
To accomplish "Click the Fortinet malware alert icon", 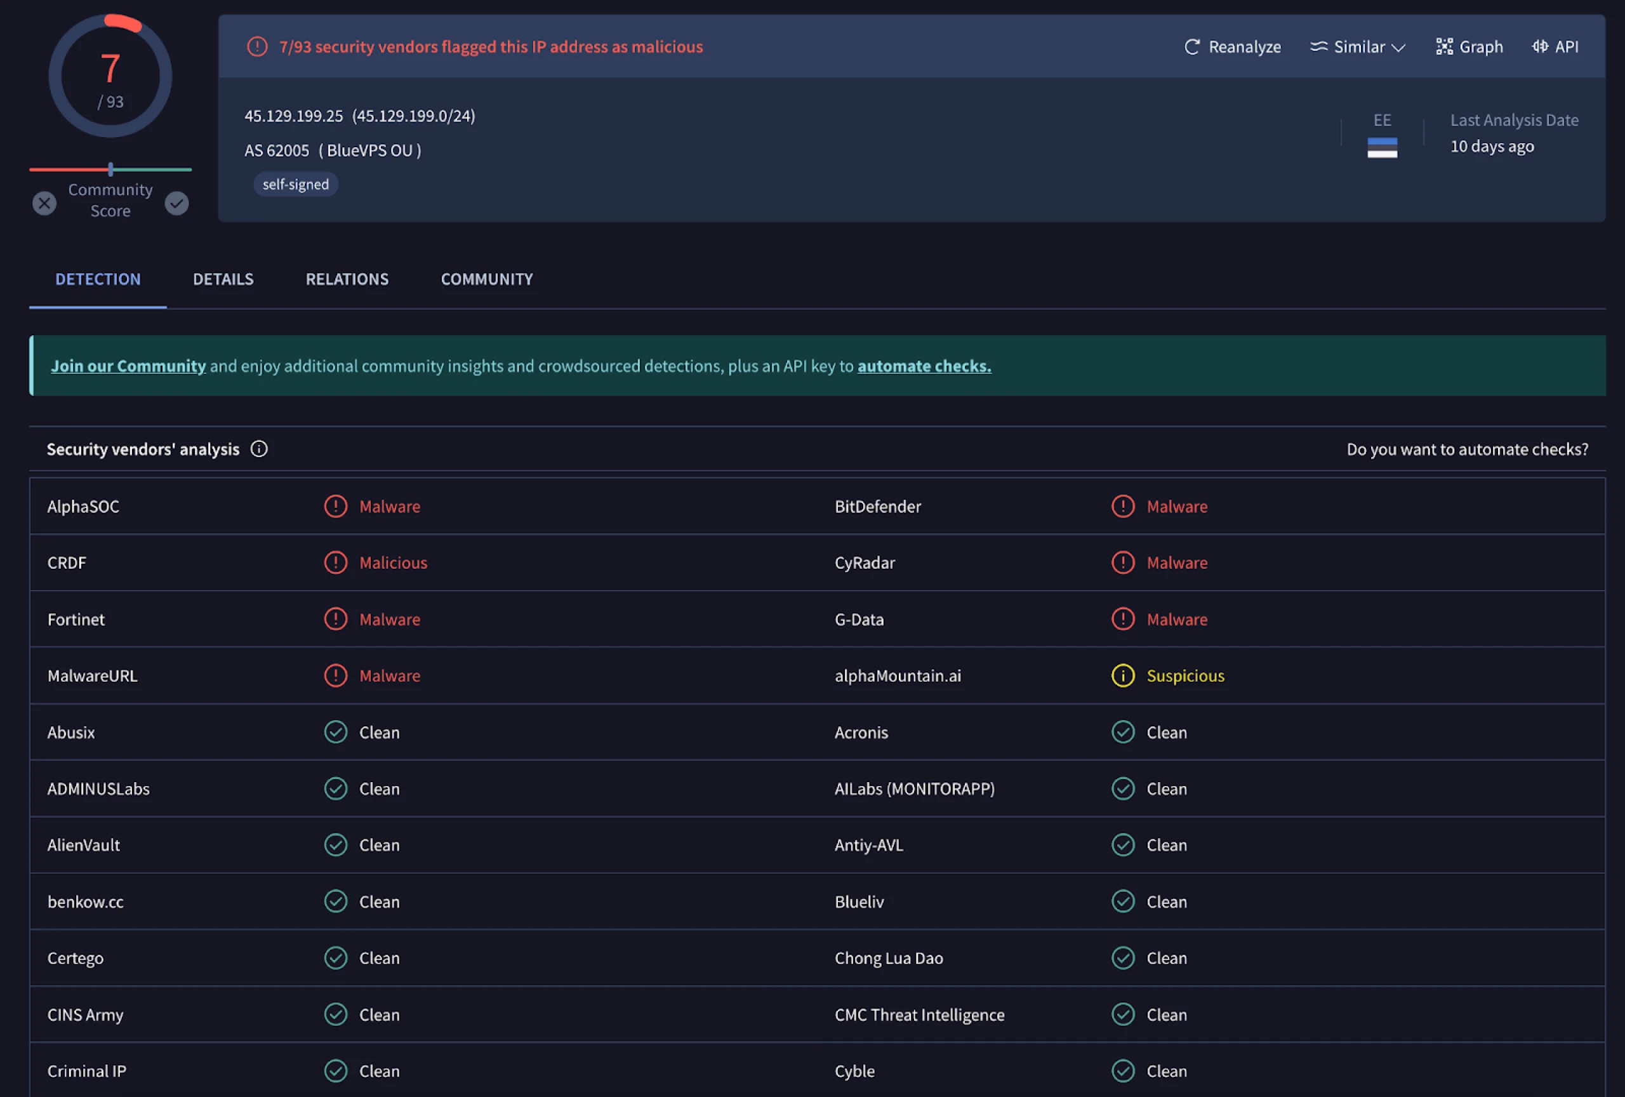I will pyautogui.click(x=336, y=620).
